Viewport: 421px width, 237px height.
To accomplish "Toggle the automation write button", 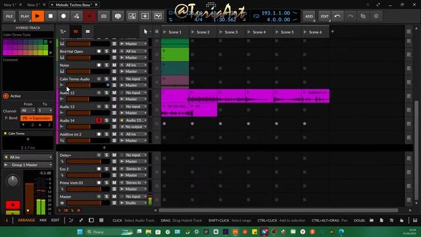I will coord(76,16).
